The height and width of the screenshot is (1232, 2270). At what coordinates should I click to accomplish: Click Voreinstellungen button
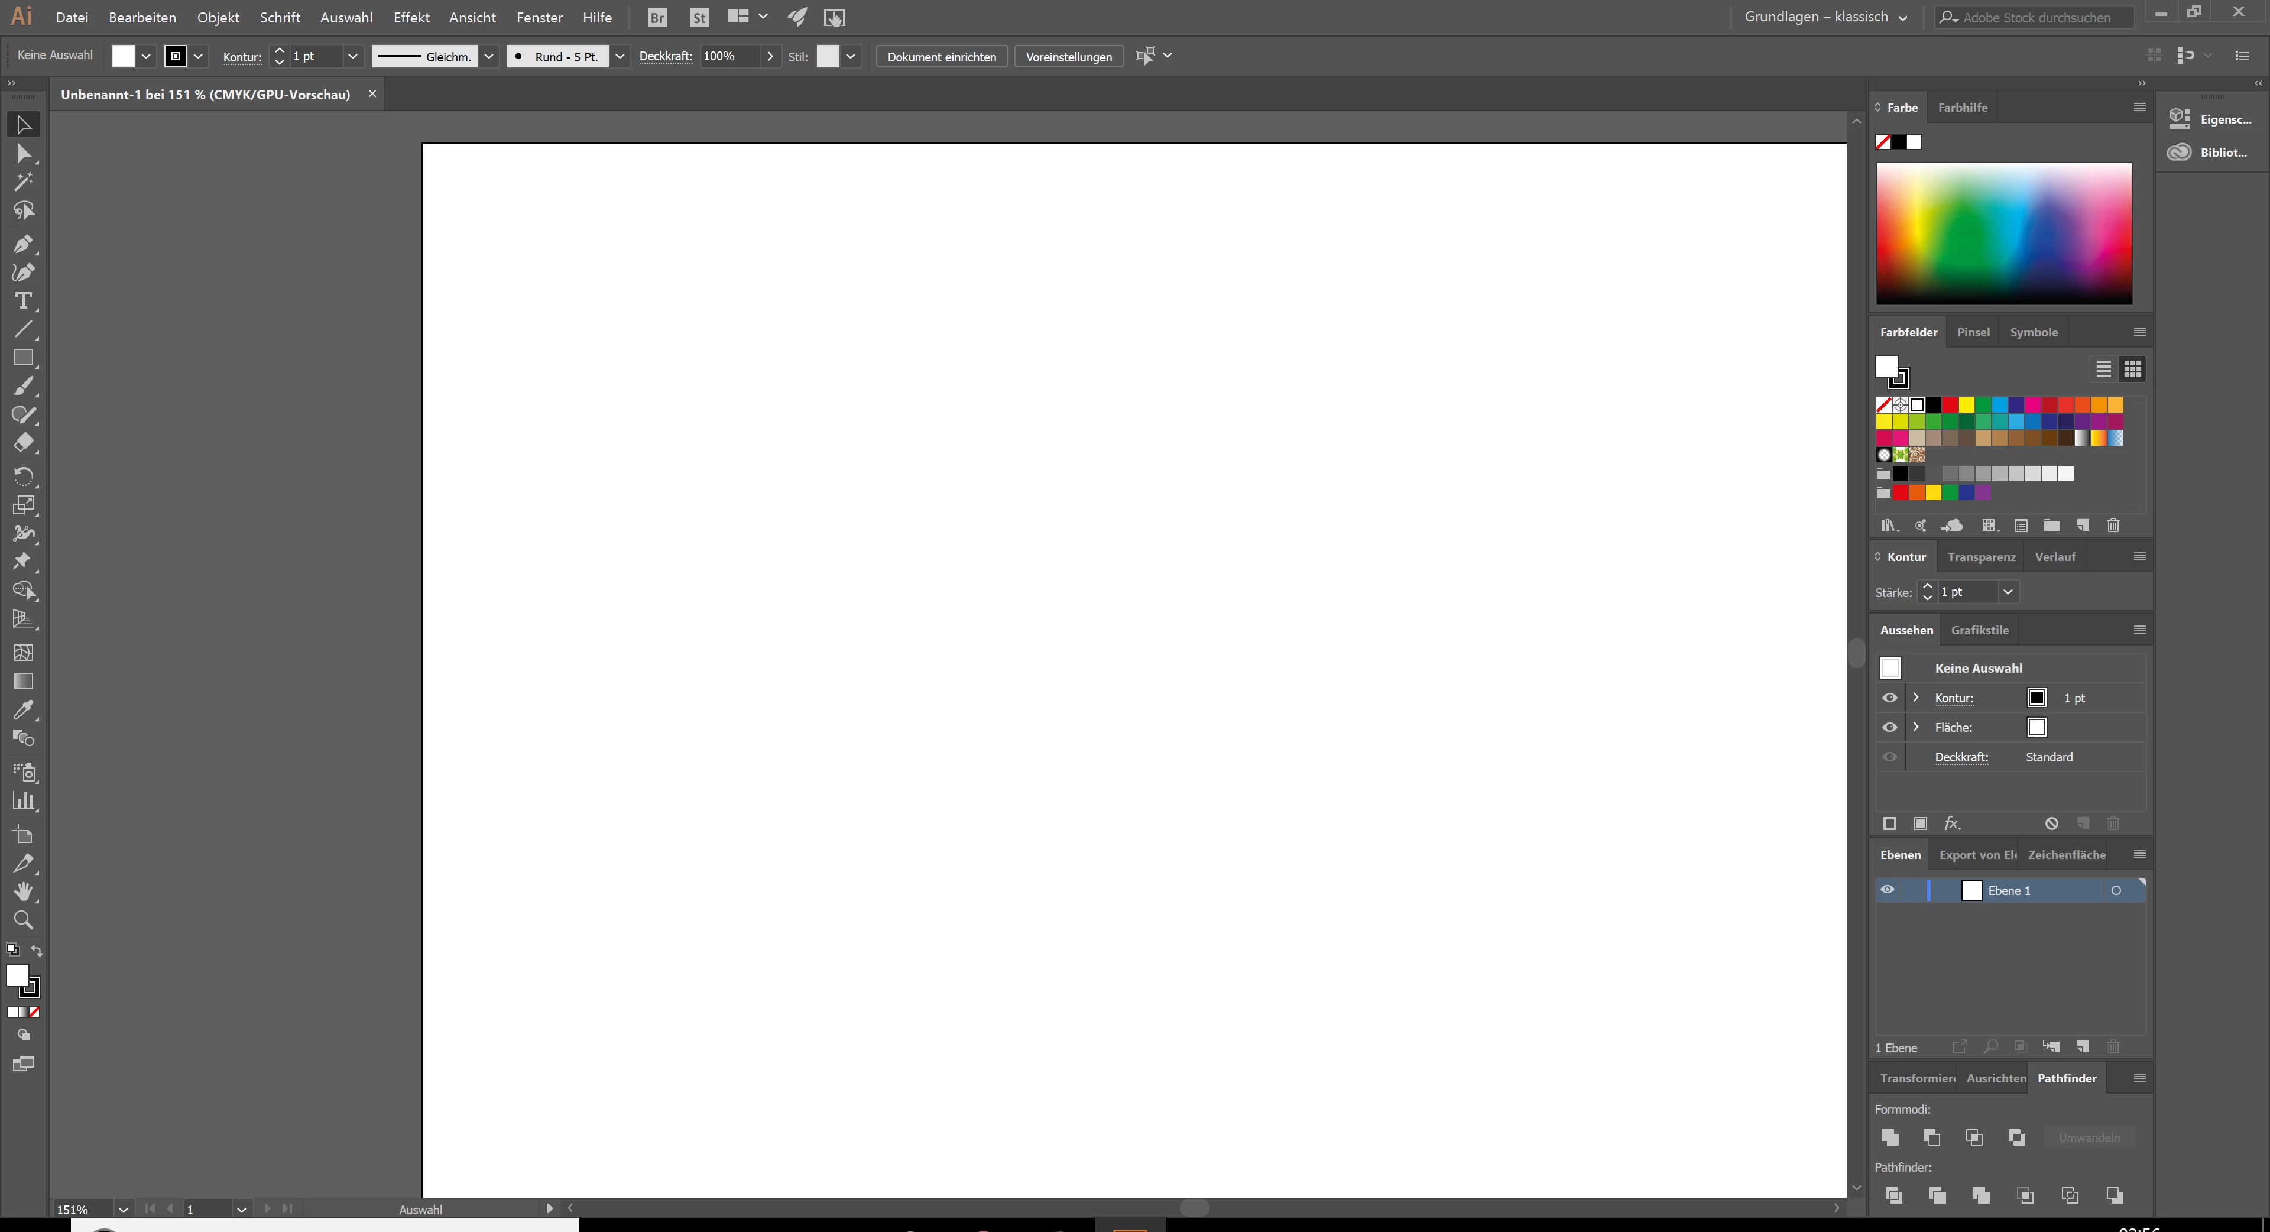(x=1068, y=56)
